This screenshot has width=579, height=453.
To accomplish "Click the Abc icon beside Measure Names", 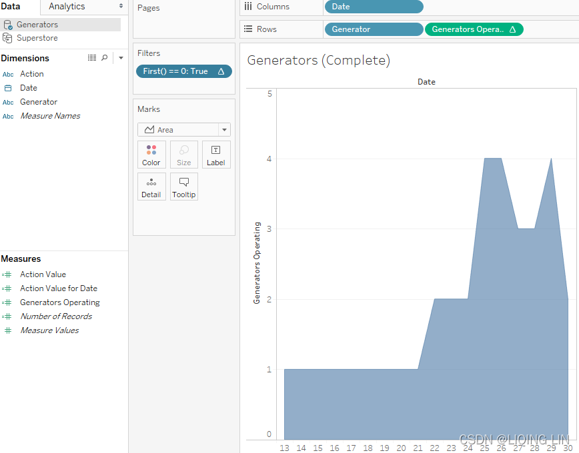I will point(8,117).
